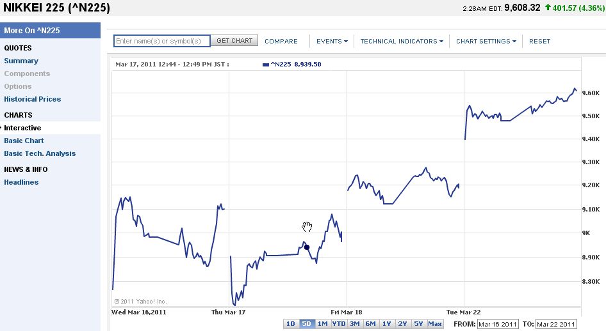The height and width of the screenshot is (331, 606).
Task: Click the Components item in sidebar
Action: point(27,73)
